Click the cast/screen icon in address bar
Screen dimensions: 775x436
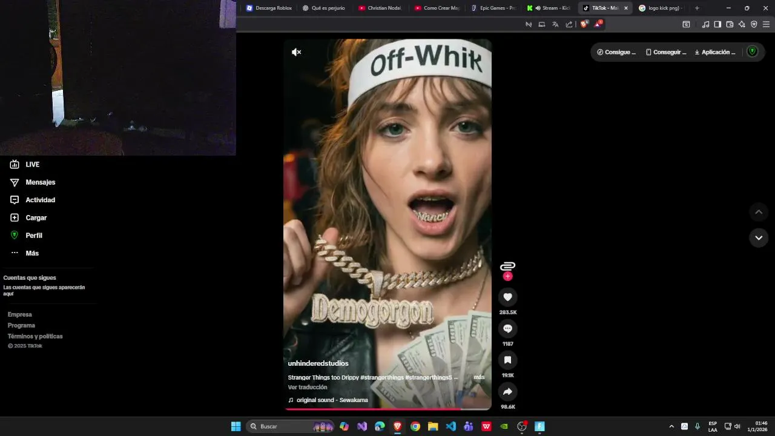pos(542,24)
